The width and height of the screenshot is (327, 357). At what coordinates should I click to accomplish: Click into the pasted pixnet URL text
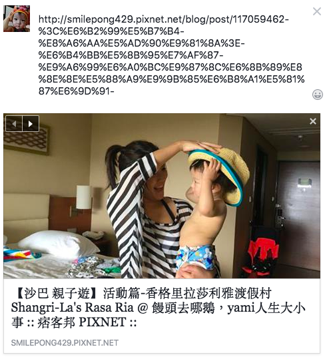(x=171, y=55)
